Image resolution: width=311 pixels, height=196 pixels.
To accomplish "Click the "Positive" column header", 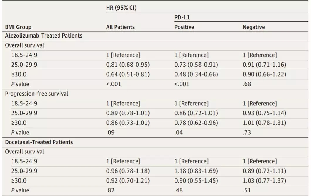I will tap(184, 27).
